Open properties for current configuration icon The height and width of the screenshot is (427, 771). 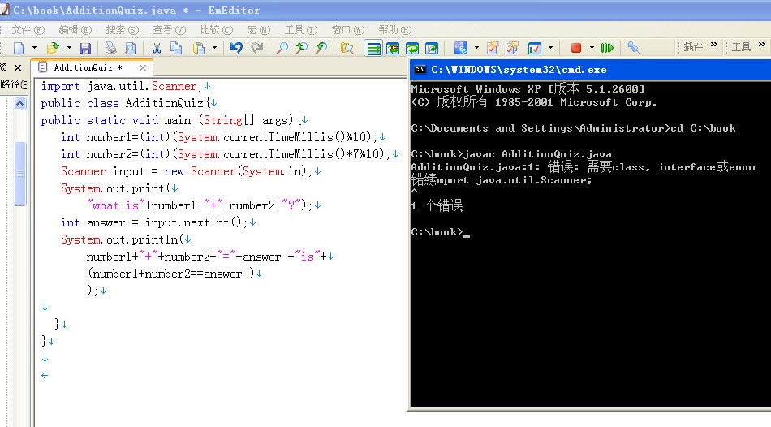[x=492, y=48]
